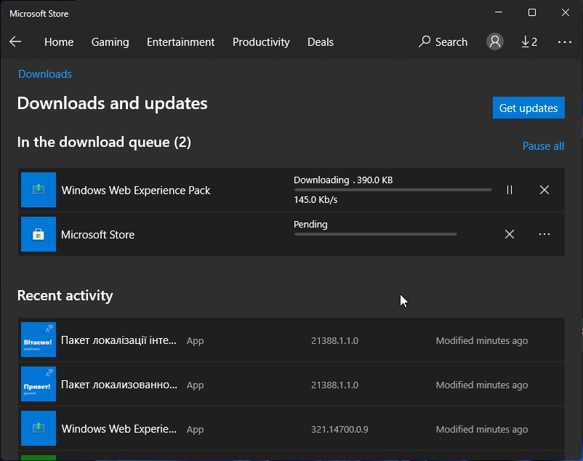
Task: Go back using the back arrow
Action: (15, 41)
